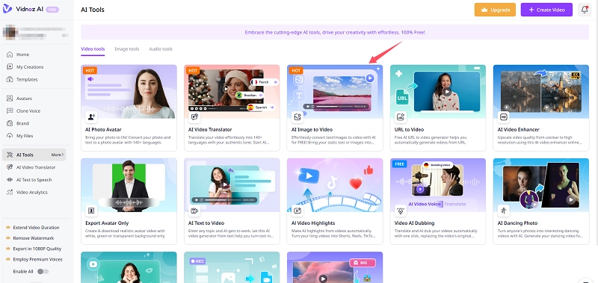Click the Video AI Dubbing card's small icon
Image resolution: width=598 pixels, height=283 pixels.
[x=401, y=211]
